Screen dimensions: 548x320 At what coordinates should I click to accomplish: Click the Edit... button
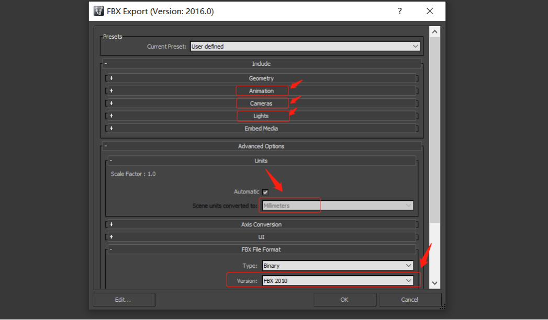(124, 300)
